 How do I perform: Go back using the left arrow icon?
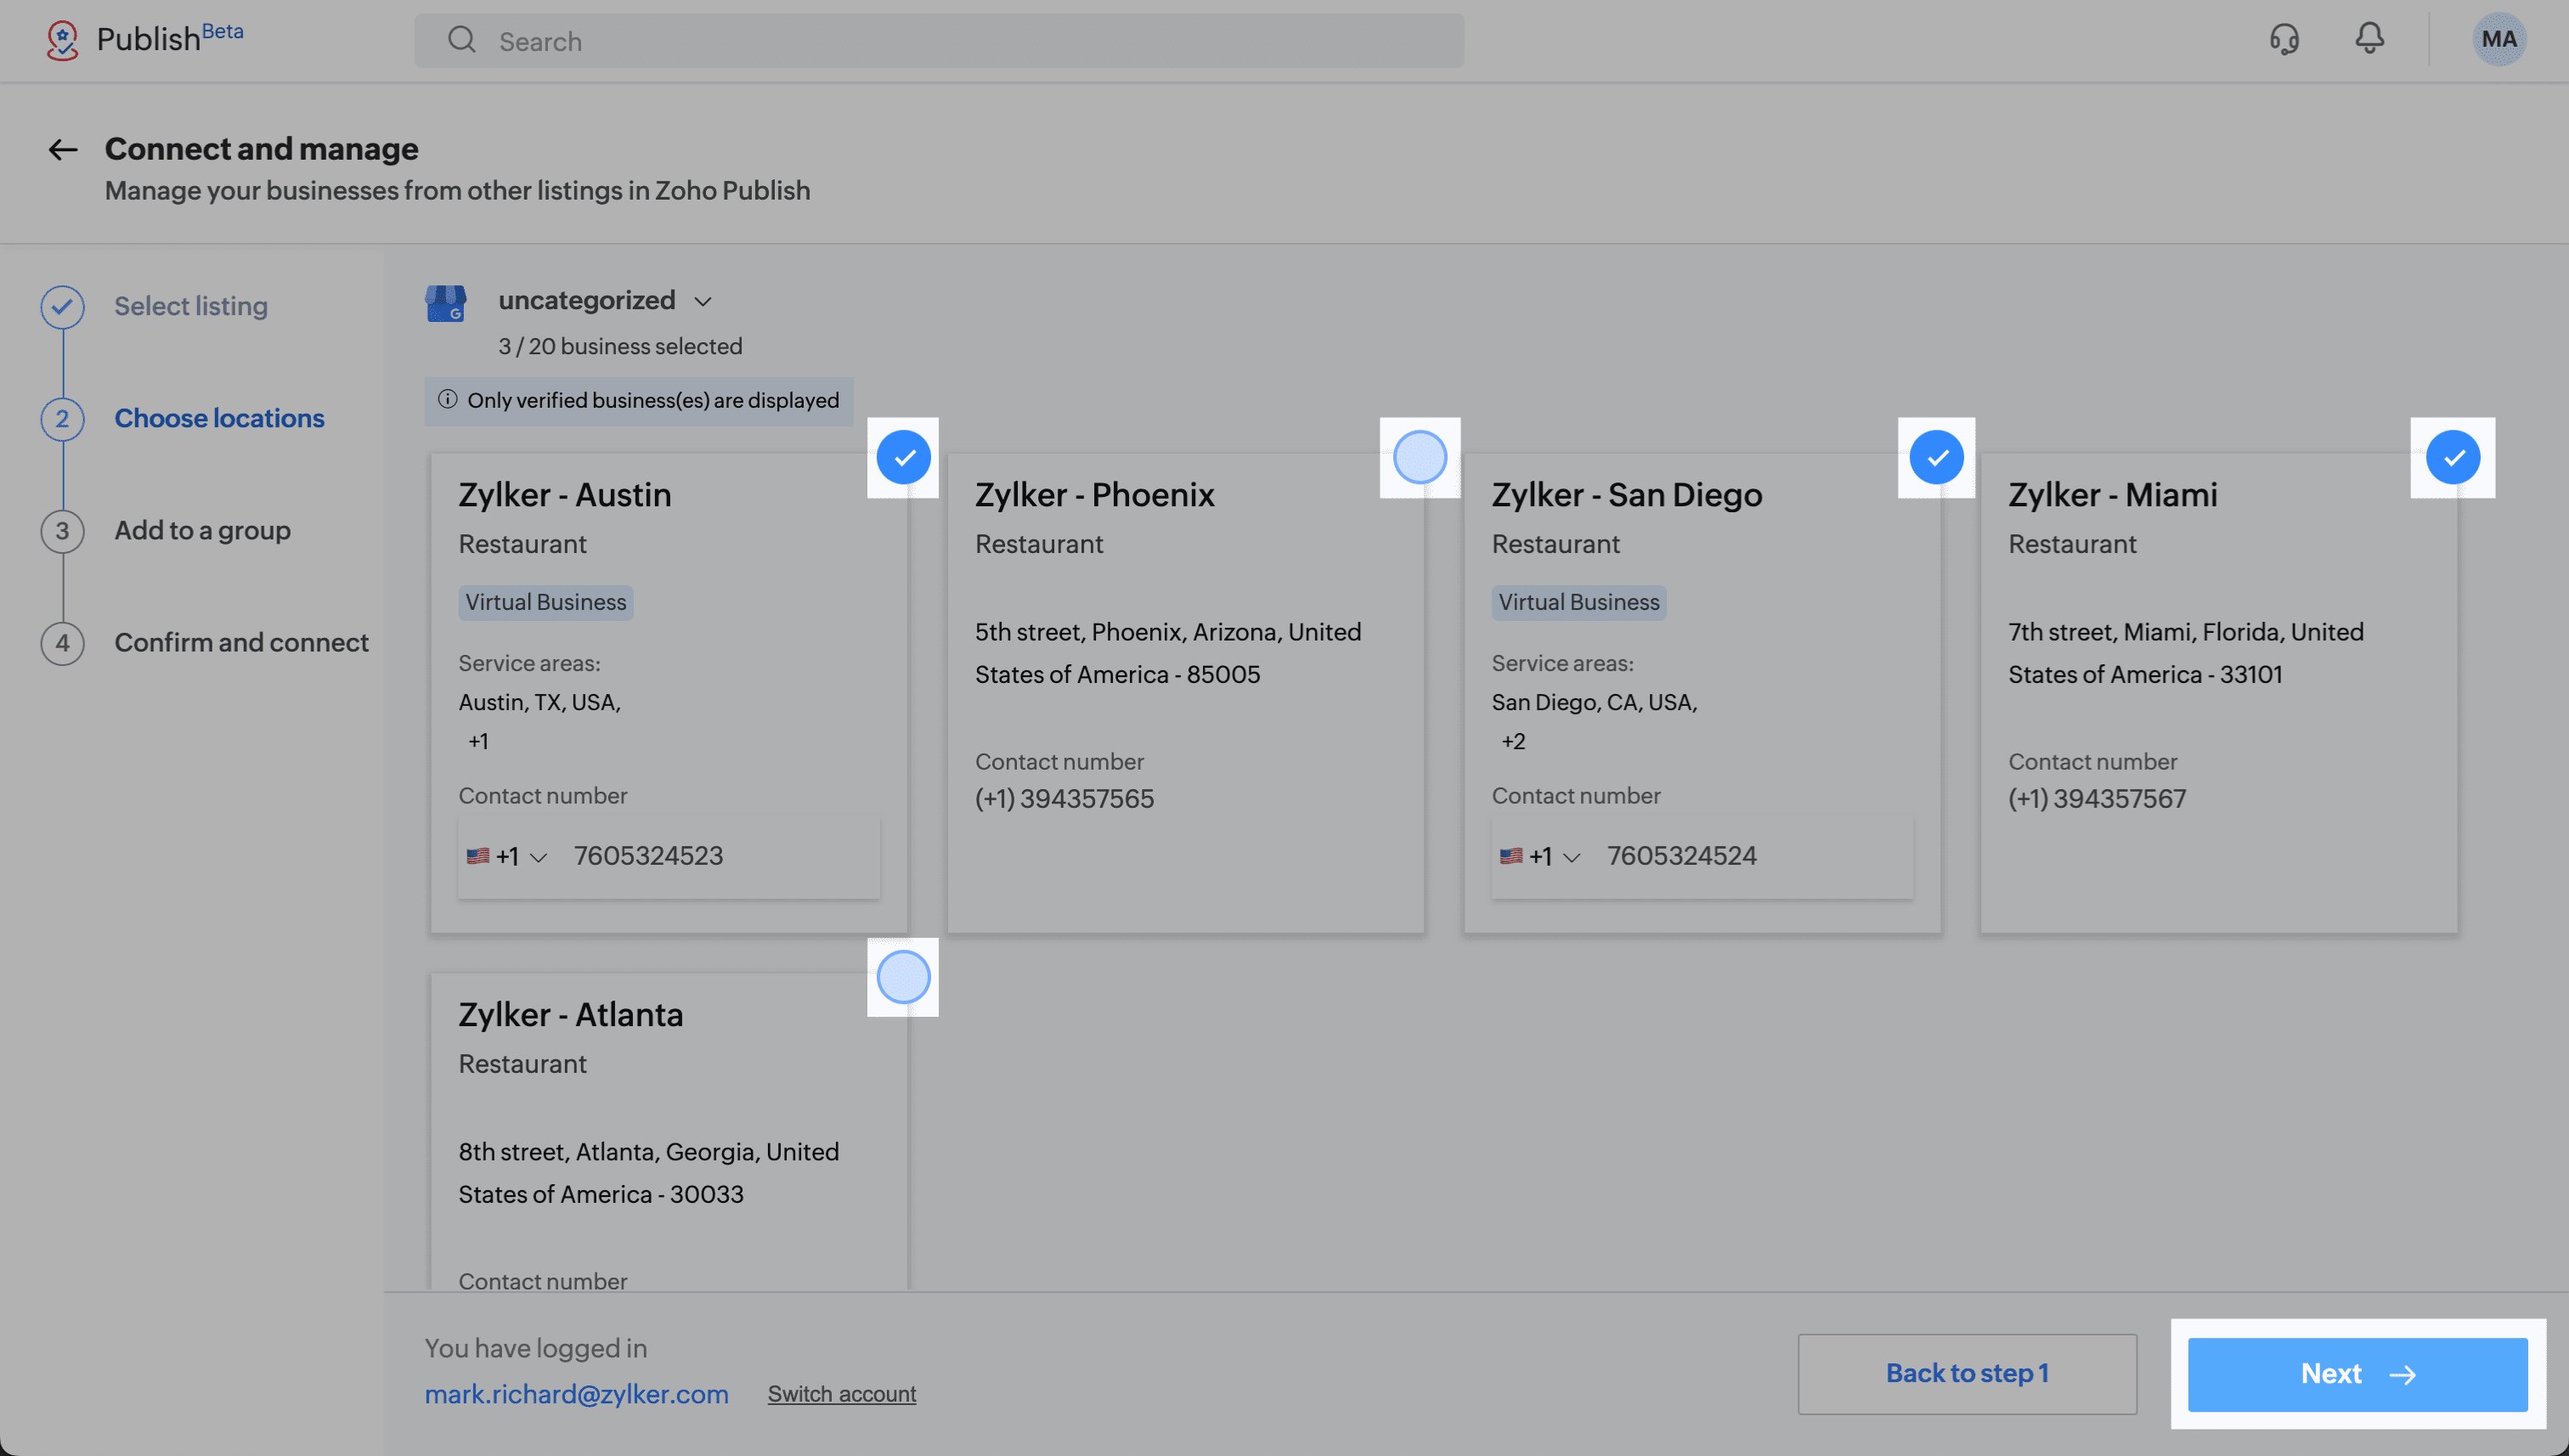click(x=63, y=150)
